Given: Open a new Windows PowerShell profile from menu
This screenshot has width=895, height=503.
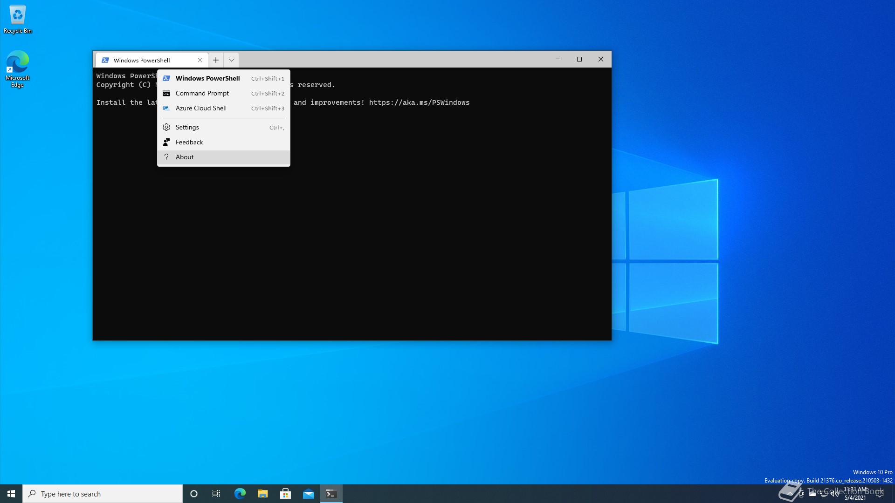Looking at the screenshot, I should coord(224,78).
